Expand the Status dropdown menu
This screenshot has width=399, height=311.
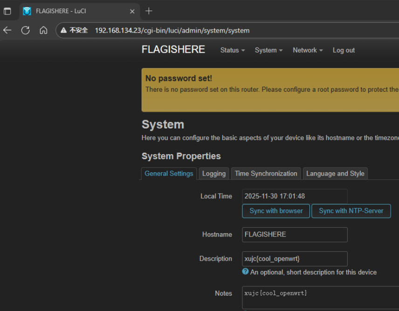click(232, 50)
